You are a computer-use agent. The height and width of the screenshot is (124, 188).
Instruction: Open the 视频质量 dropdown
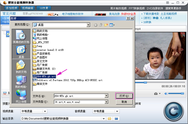pyautogui.click(x=45, y=111)
